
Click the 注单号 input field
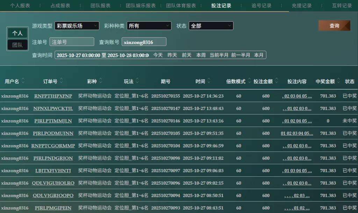point(72,42)
